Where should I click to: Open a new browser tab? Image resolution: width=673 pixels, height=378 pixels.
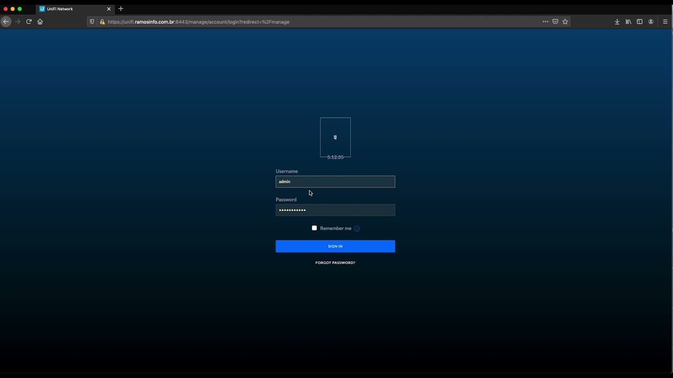click(x=121, y=8)
